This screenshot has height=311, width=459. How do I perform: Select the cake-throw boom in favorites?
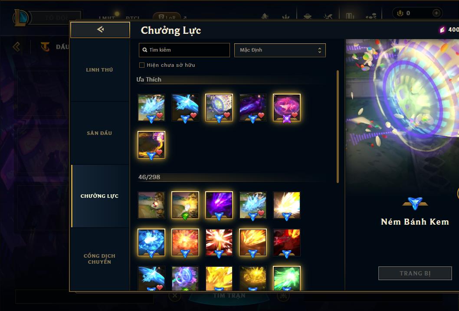(x=219, y=108)
